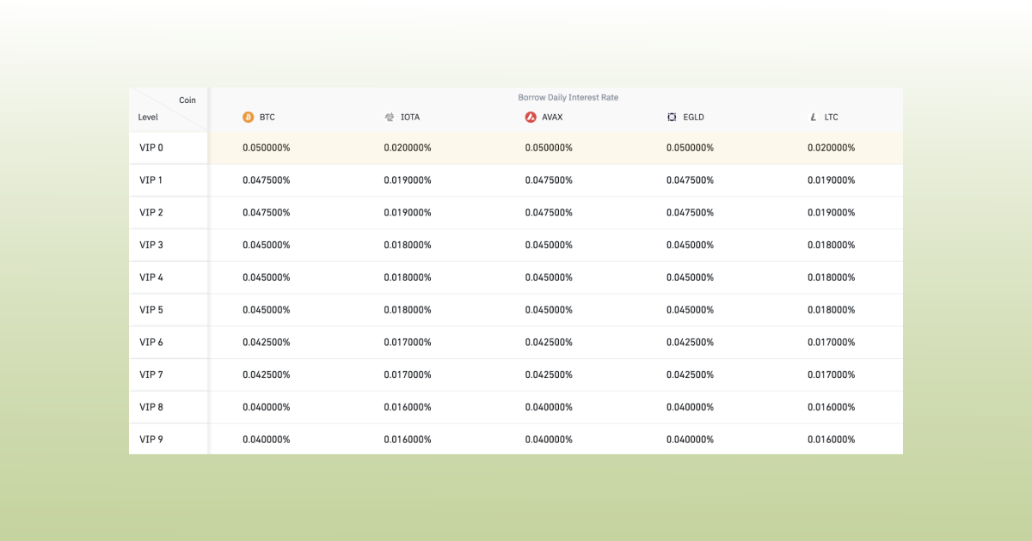Click the Borrow Daily Interest Rate header
1032x541 pixels.
(569, 97)
